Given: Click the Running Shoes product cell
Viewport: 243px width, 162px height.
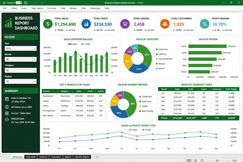Looking at the screenshot, I should coord(49,111).
